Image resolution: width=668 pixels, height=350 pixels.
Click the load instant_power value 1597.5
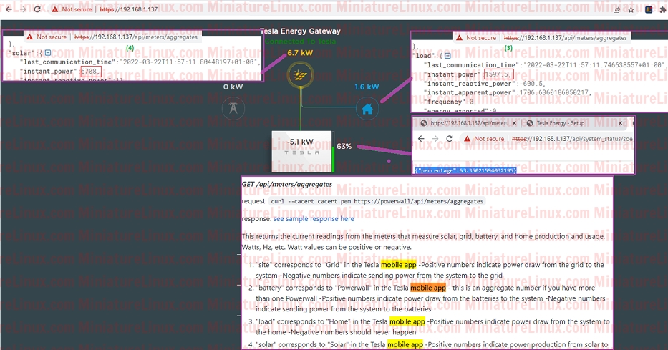click(498, 74)
